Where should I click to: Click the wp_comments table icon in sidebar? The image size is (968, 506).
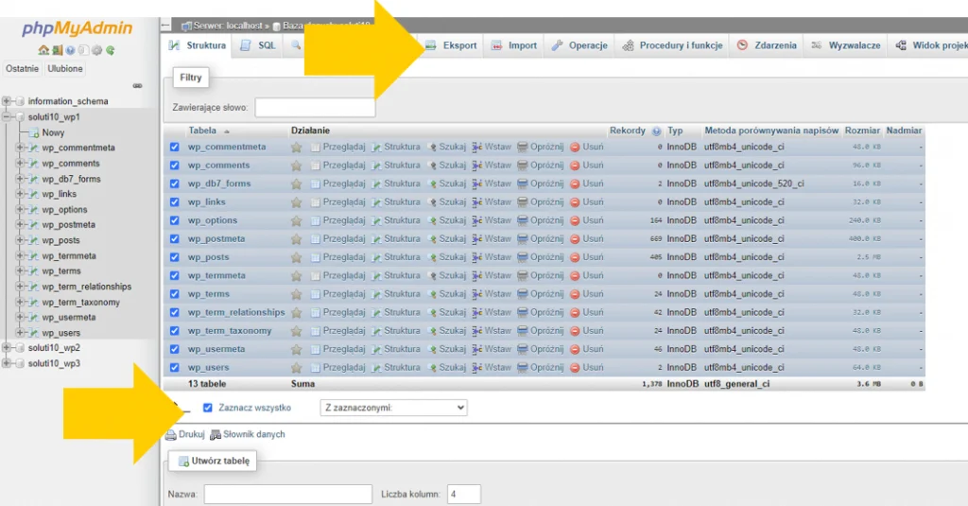[34, 164]
